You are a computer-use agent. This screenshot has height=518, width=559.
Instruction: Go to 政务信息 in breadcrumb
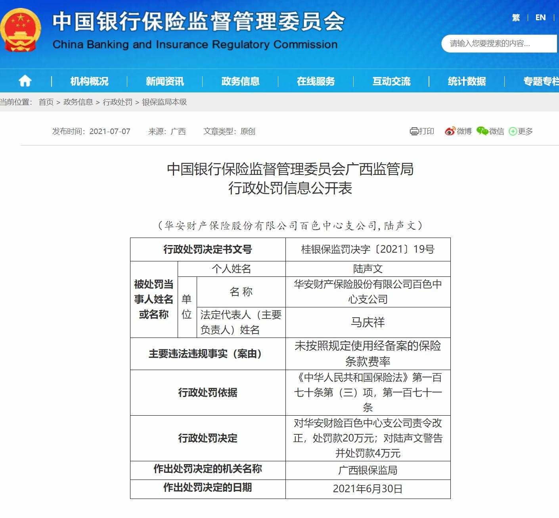(x=78, y=102)
